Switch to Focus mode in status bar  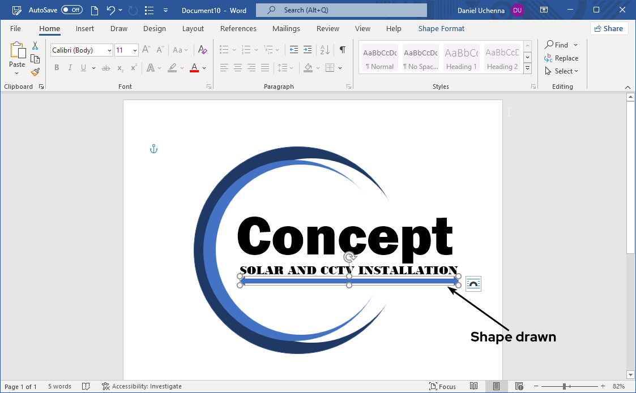tap(443, 386)
